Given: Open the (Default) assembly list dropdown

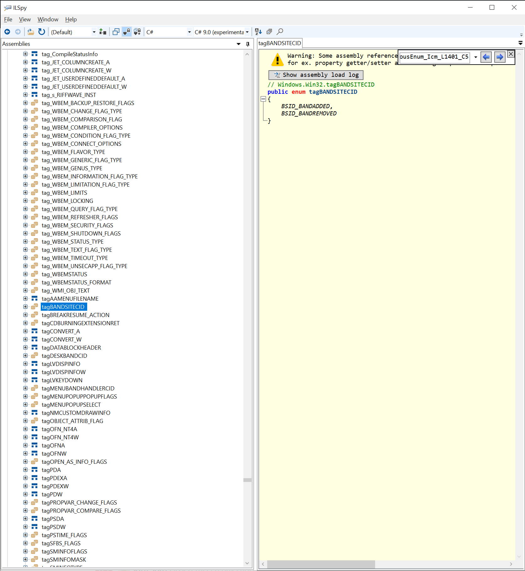Looking at the screenshot, I should (x=93, y=32).
